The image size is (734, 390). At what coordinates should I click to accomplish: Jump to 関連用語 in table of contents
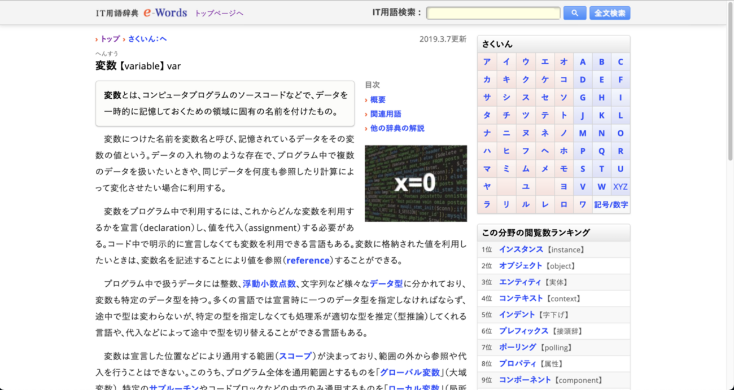(x=386, y=114)
